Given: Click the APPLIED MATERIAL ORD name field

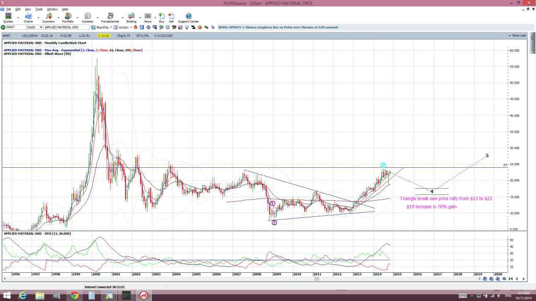Looking at the screenshot, I should [67, 27].
